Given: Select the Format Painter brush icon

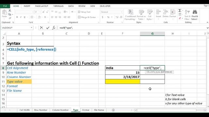Looking at the screenshot, I should 10,18.
